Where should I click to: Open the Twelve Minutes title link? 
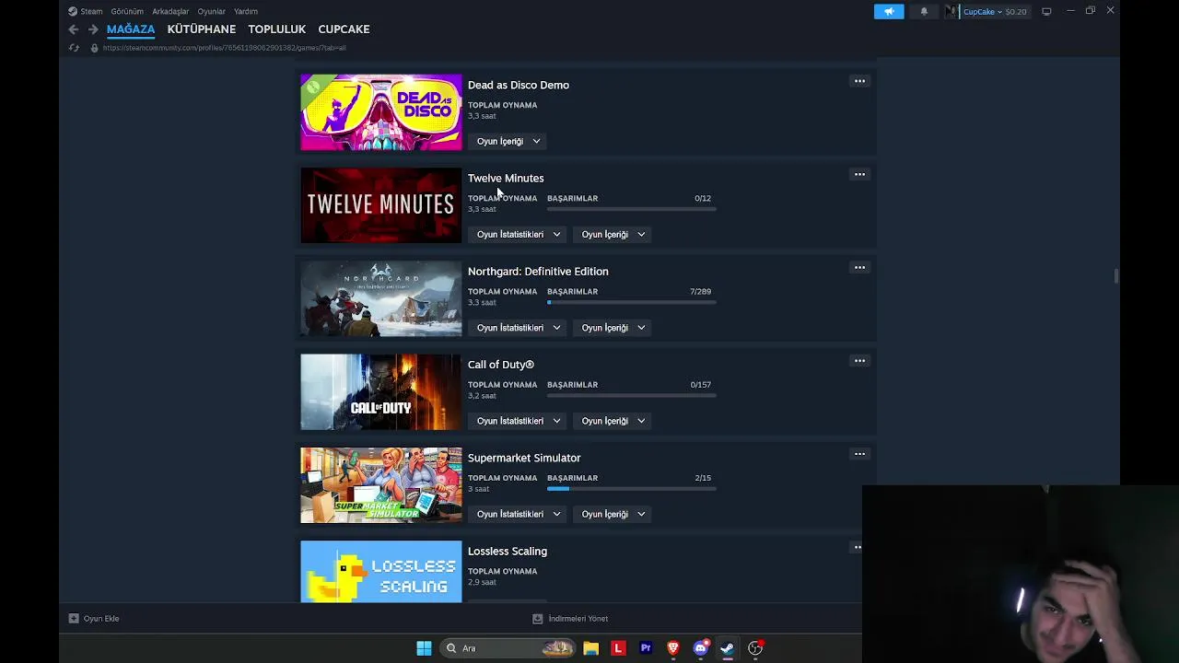[506, 178]
